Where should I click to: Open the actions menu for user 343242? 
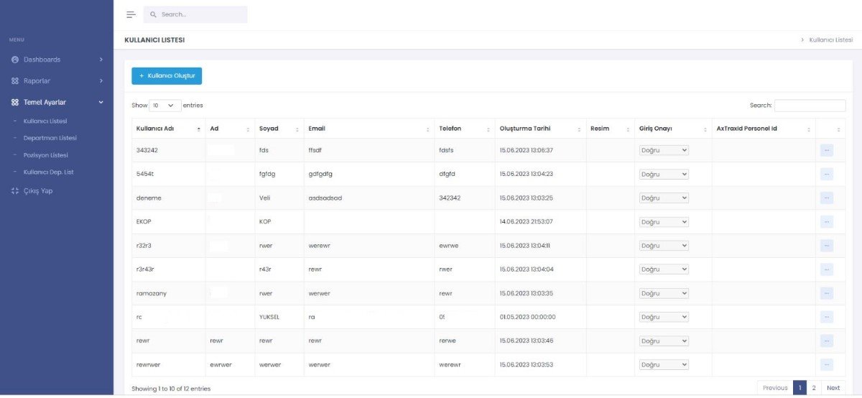pos(826,150)
